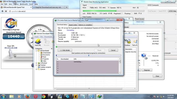Click the Tell a Friend toolbar icon
The width and height of the screenshot is (177, 99).
(x=135, y=42)
